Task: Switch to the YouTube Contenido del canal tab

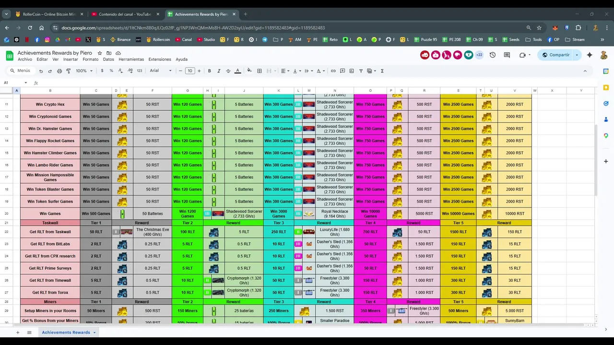Action: (x=125, y=14)
